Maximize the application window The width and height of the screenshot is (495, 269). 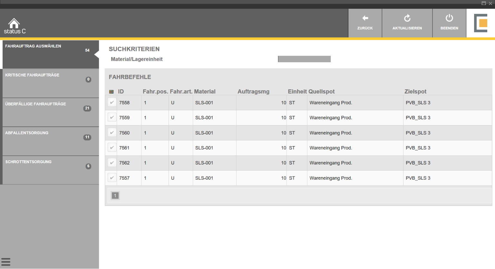click(483, 4)
